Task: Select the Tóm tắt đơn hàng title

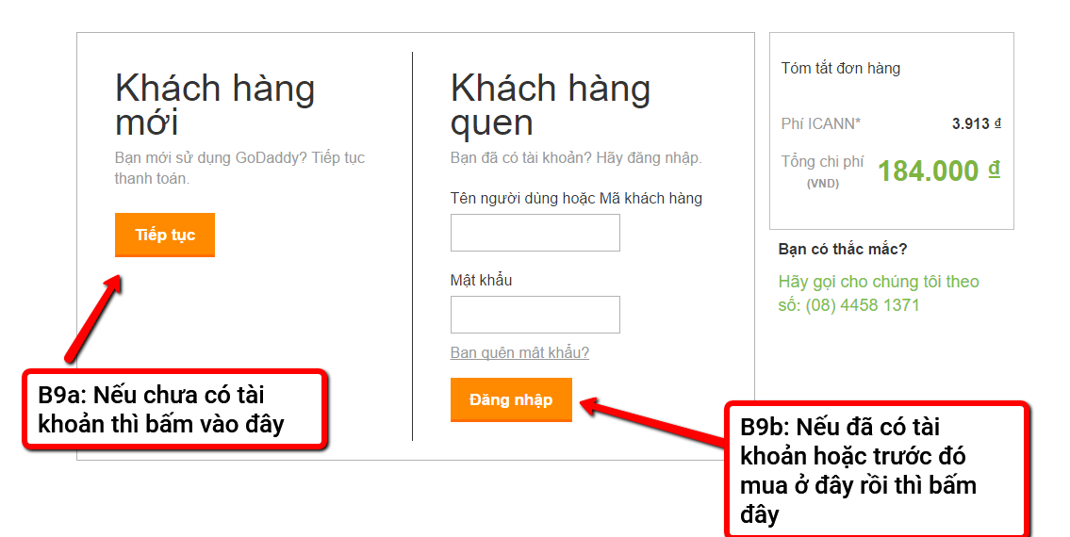Action: coord(840,68)
